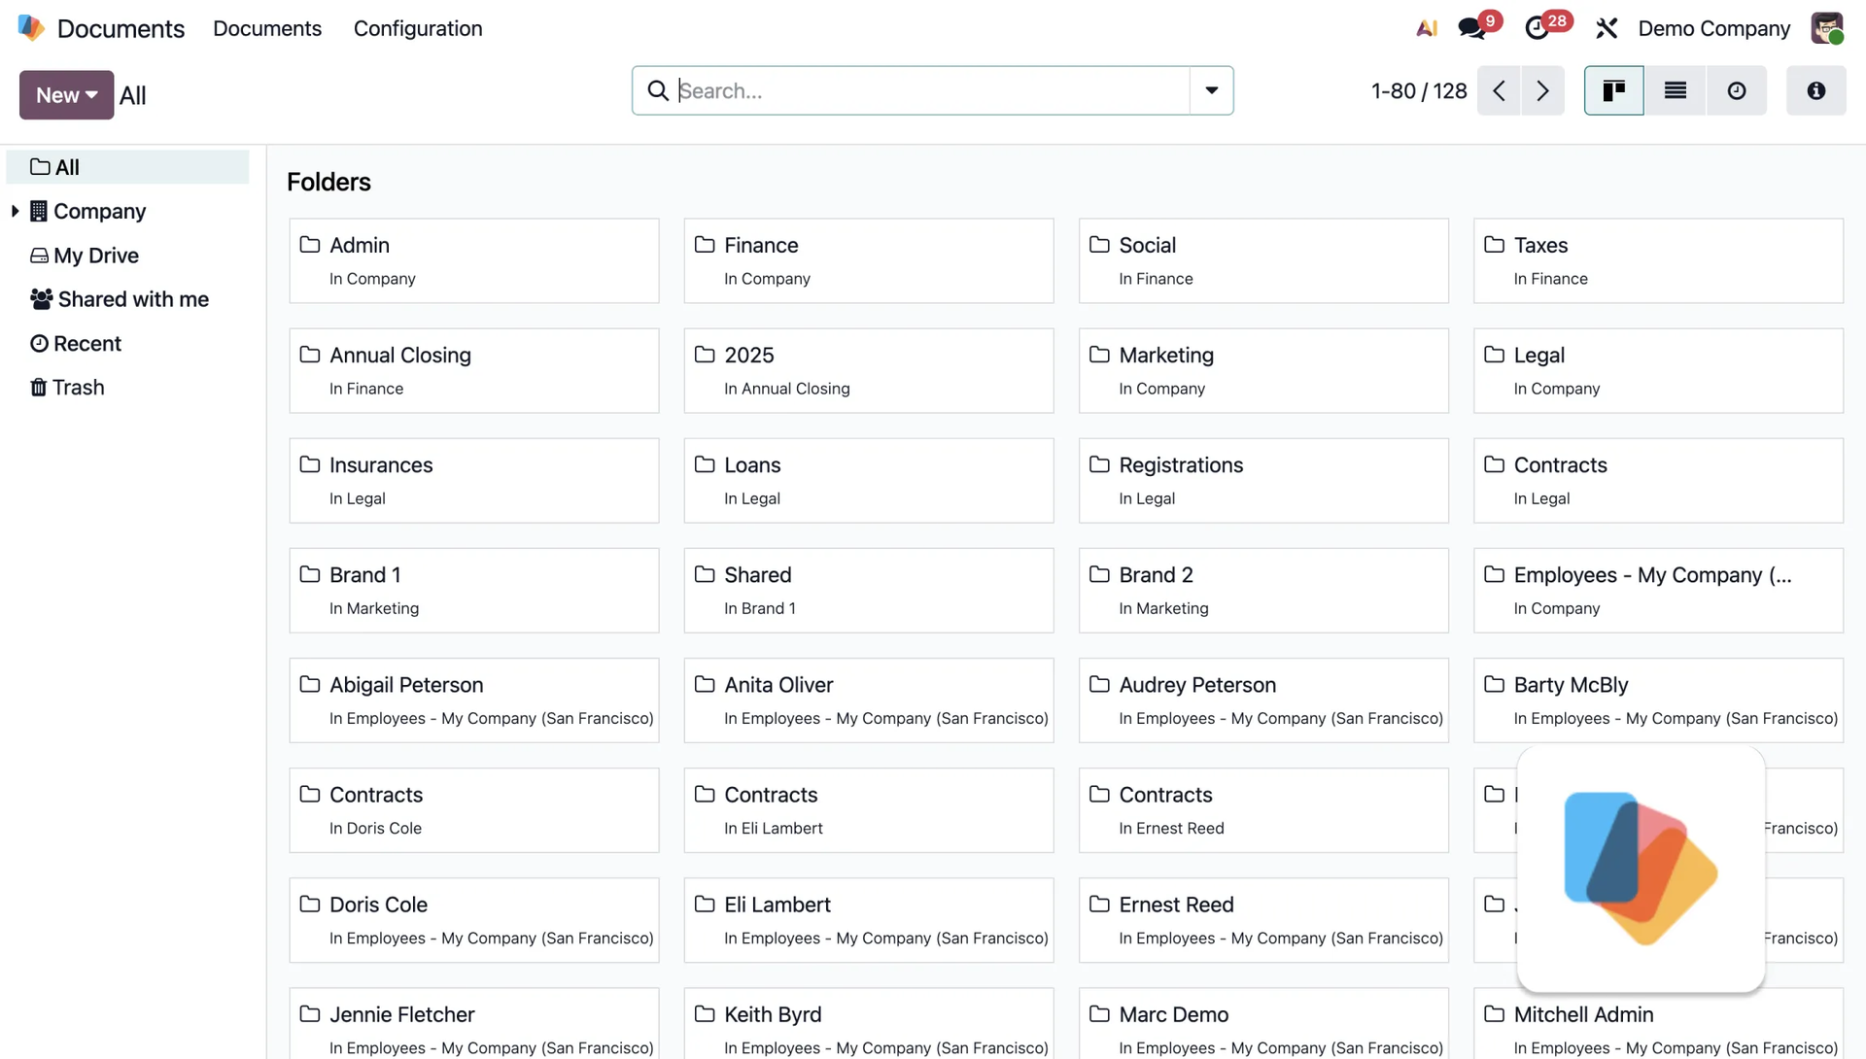The image size is (1866, 1059).
Task: Click the Documents app logo icon
Action: pyautogui.click(x=31, y=28)
